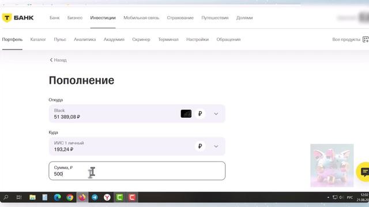The width and height of the screenshot is (369, 207).
Task: Open the green Camtasia taskbar icon
Action: [x=119, y=197]
